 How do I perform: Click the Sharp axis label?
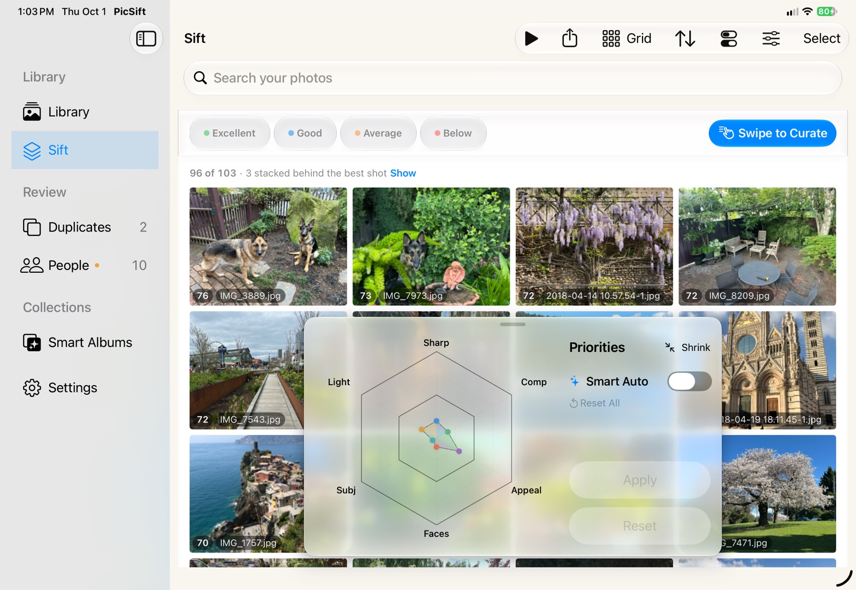tap(436, 343)
